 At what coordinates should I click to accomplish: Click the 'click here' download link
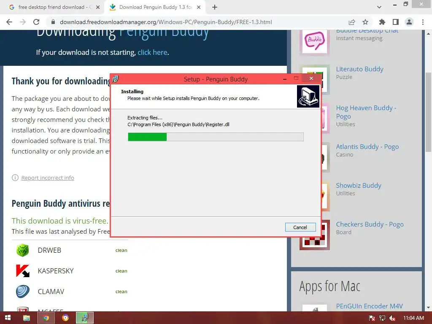(x=152, y=52)
